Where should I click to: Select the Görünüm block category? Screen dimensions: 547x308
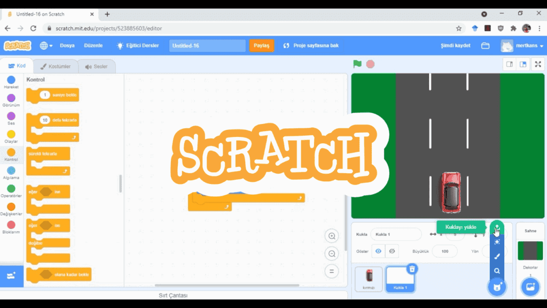(11, 101)
